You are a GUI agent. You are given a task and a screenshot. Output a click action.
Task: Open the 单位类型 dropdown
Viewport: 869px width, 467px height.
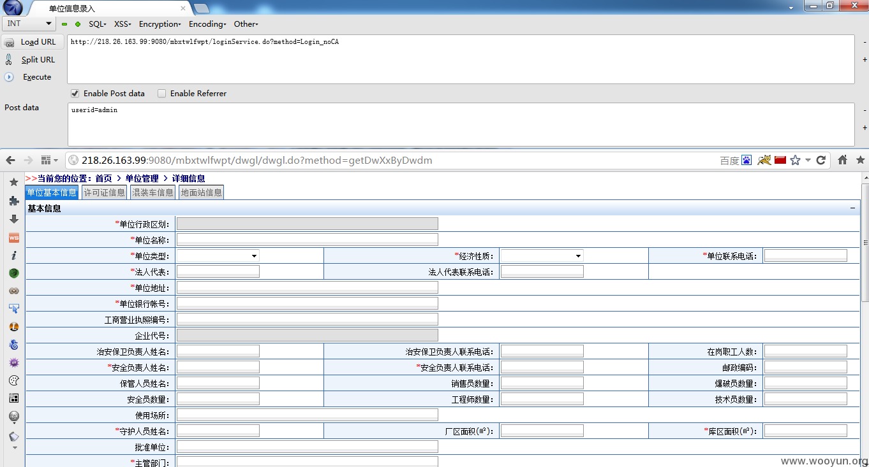(218, 255)
